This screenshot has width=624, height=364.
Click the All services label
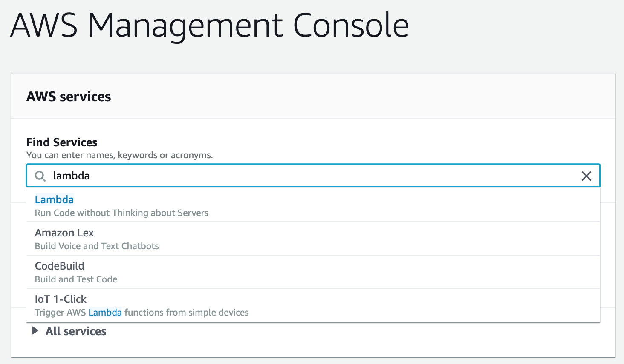coord(76,331)
